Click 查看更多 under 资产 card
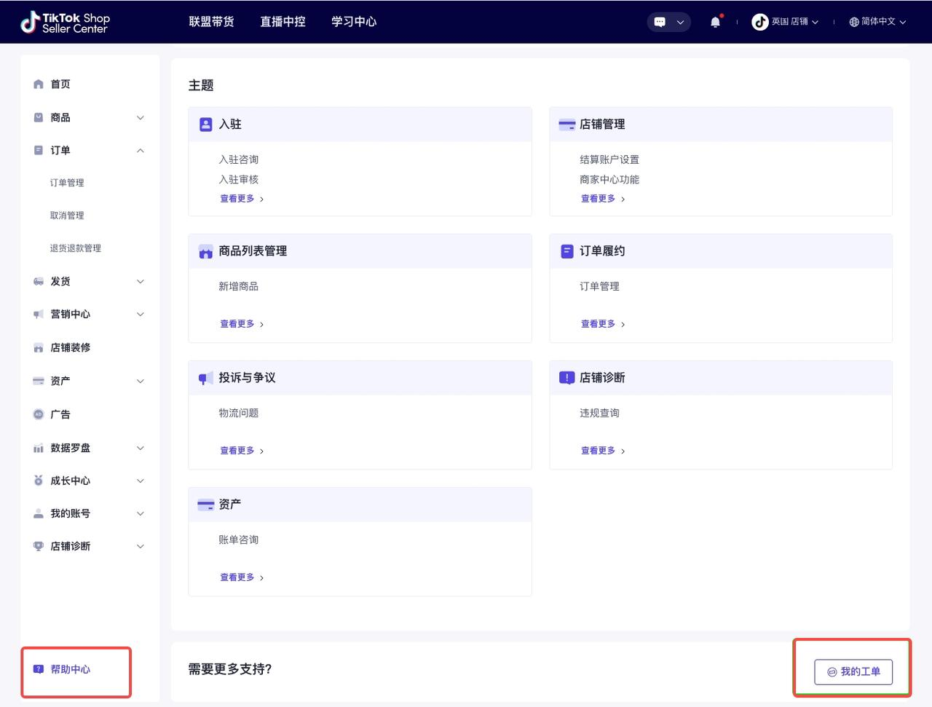 [242, 577]
